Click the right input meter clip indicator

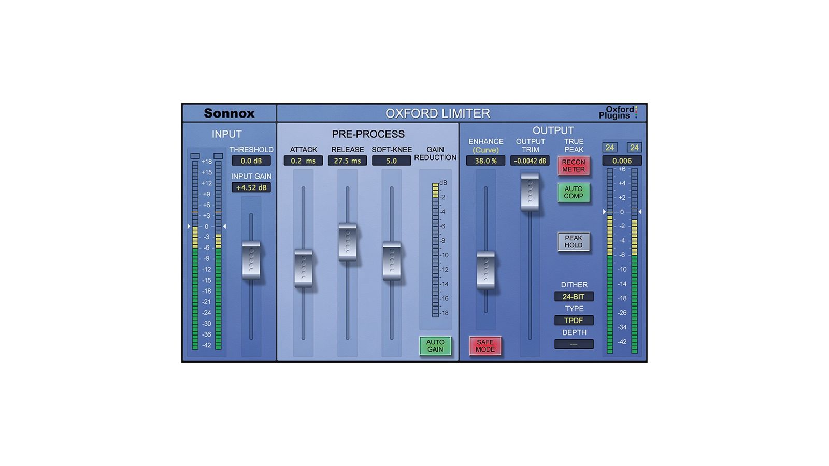(x=219, y=156)
